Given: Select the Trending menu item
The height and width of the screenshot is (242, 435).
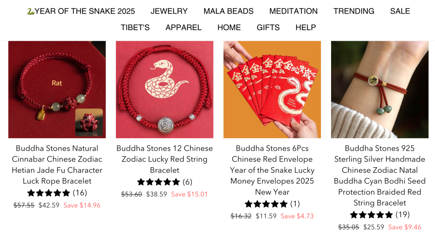Looking at the screenshot, I should (x=354, y=11).
